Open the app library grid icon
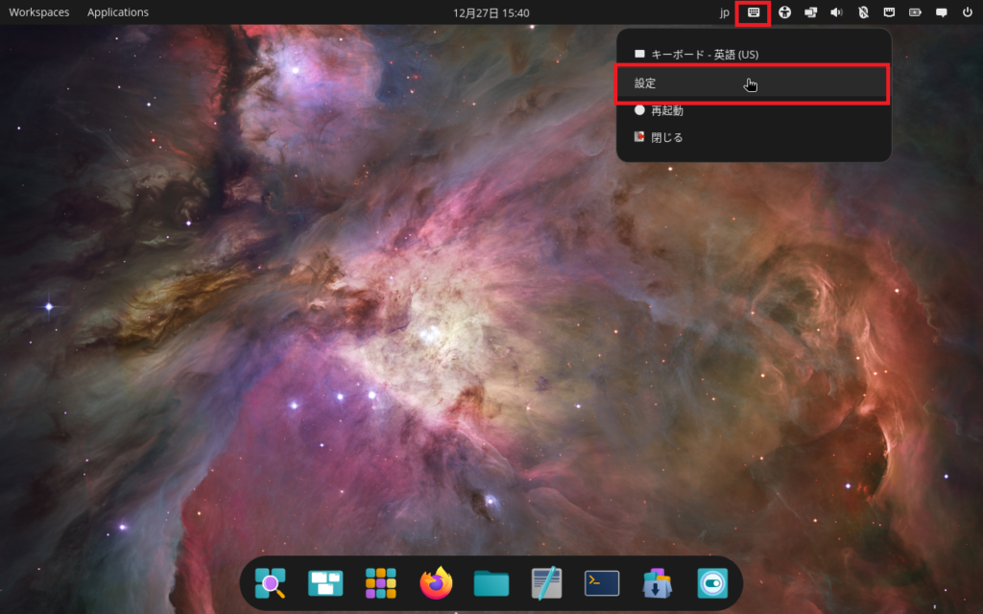 [381, 583]
